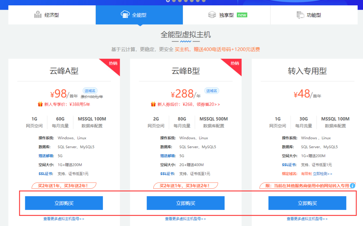Click the gift icon next to 新人专享价
Image resolution: width=363 pixels, height=226 pixels.
40,104
